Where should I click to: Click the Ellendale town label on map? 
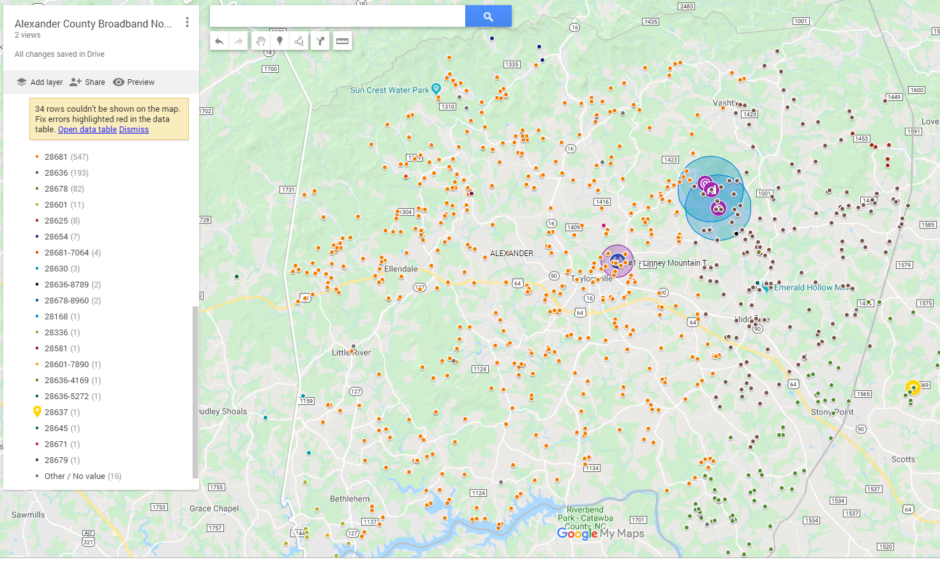(401, 269)
